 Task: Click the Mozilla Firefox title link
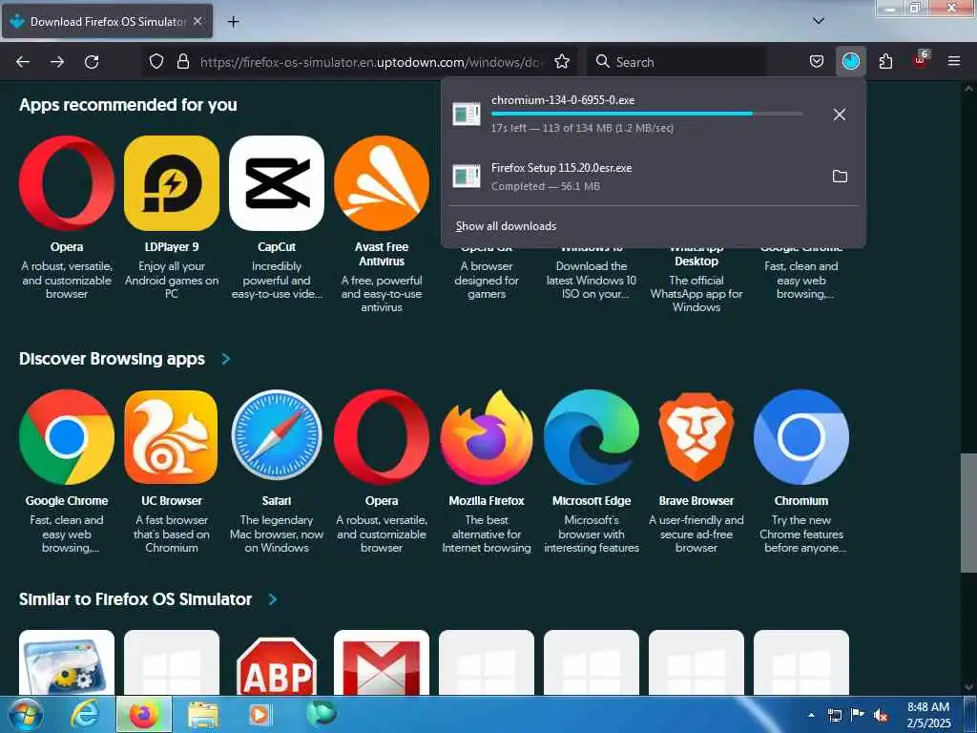(x=487, y=501)
